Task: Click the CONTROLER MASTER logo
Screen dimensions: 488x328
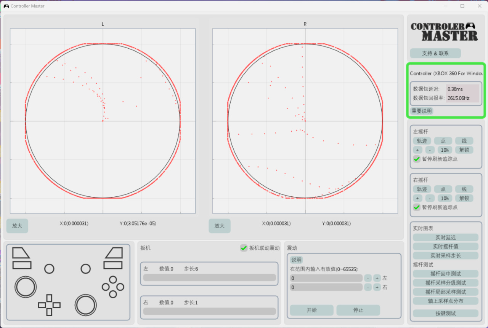Action: coord(444,32)
